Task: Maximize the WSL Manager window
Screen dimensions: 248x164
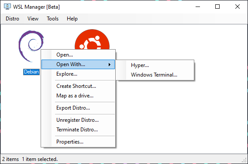Action: click(217, 7)
